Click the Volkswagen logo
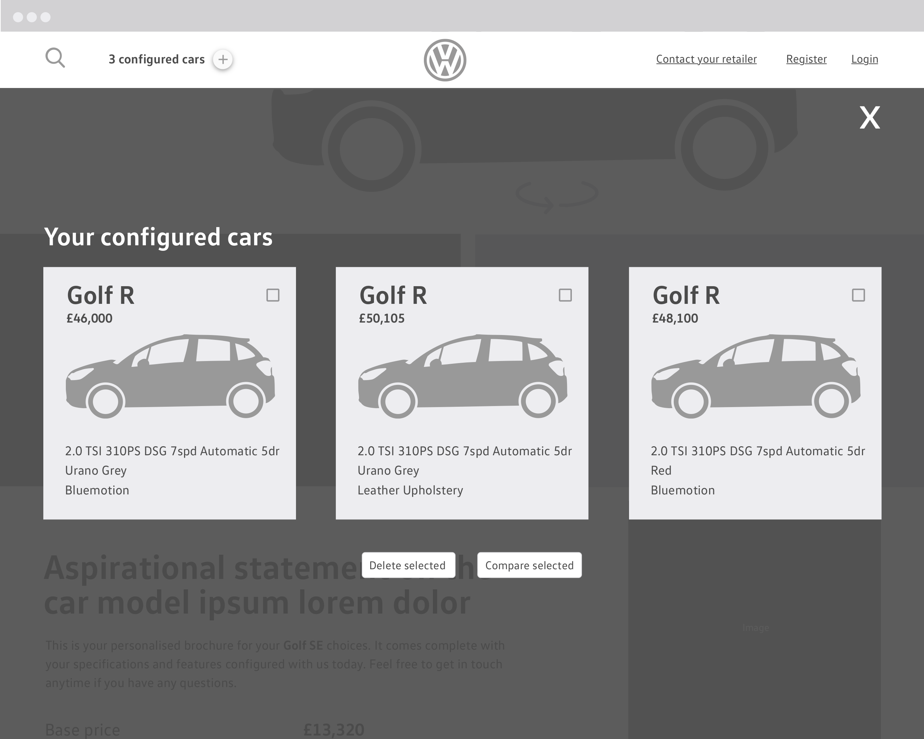 tap(445, 60)
